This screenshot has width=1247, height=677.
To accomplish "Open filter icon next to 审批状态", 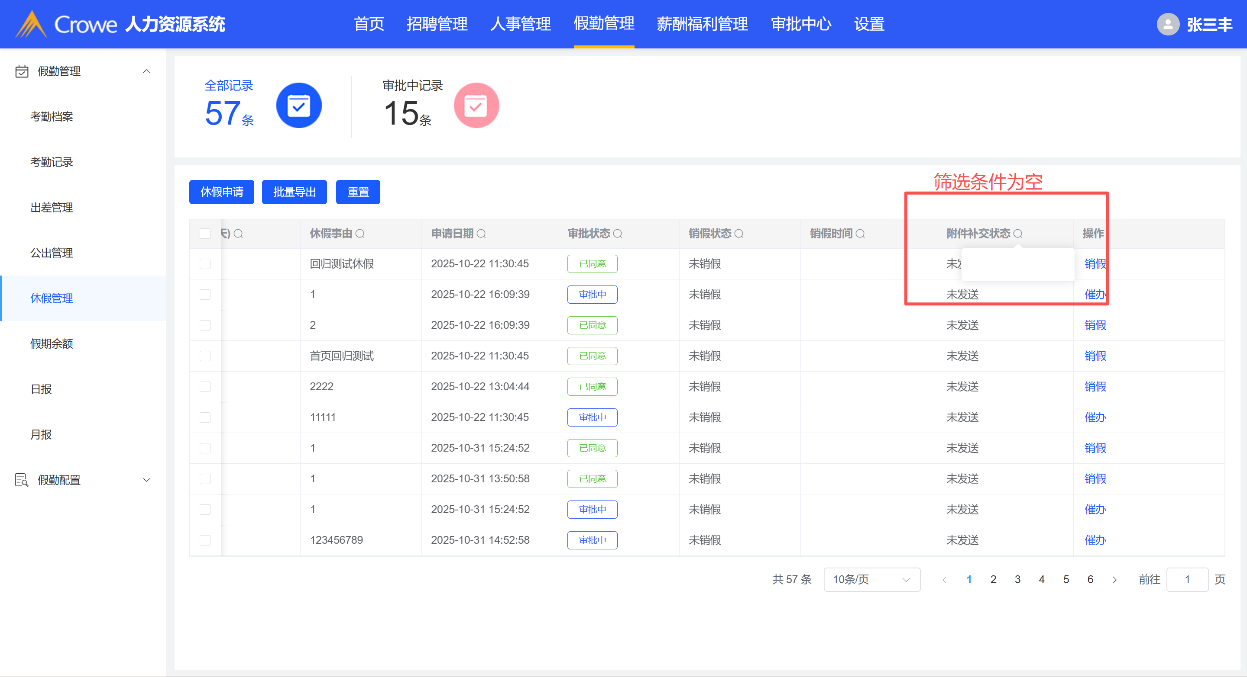I will (618, 234).
